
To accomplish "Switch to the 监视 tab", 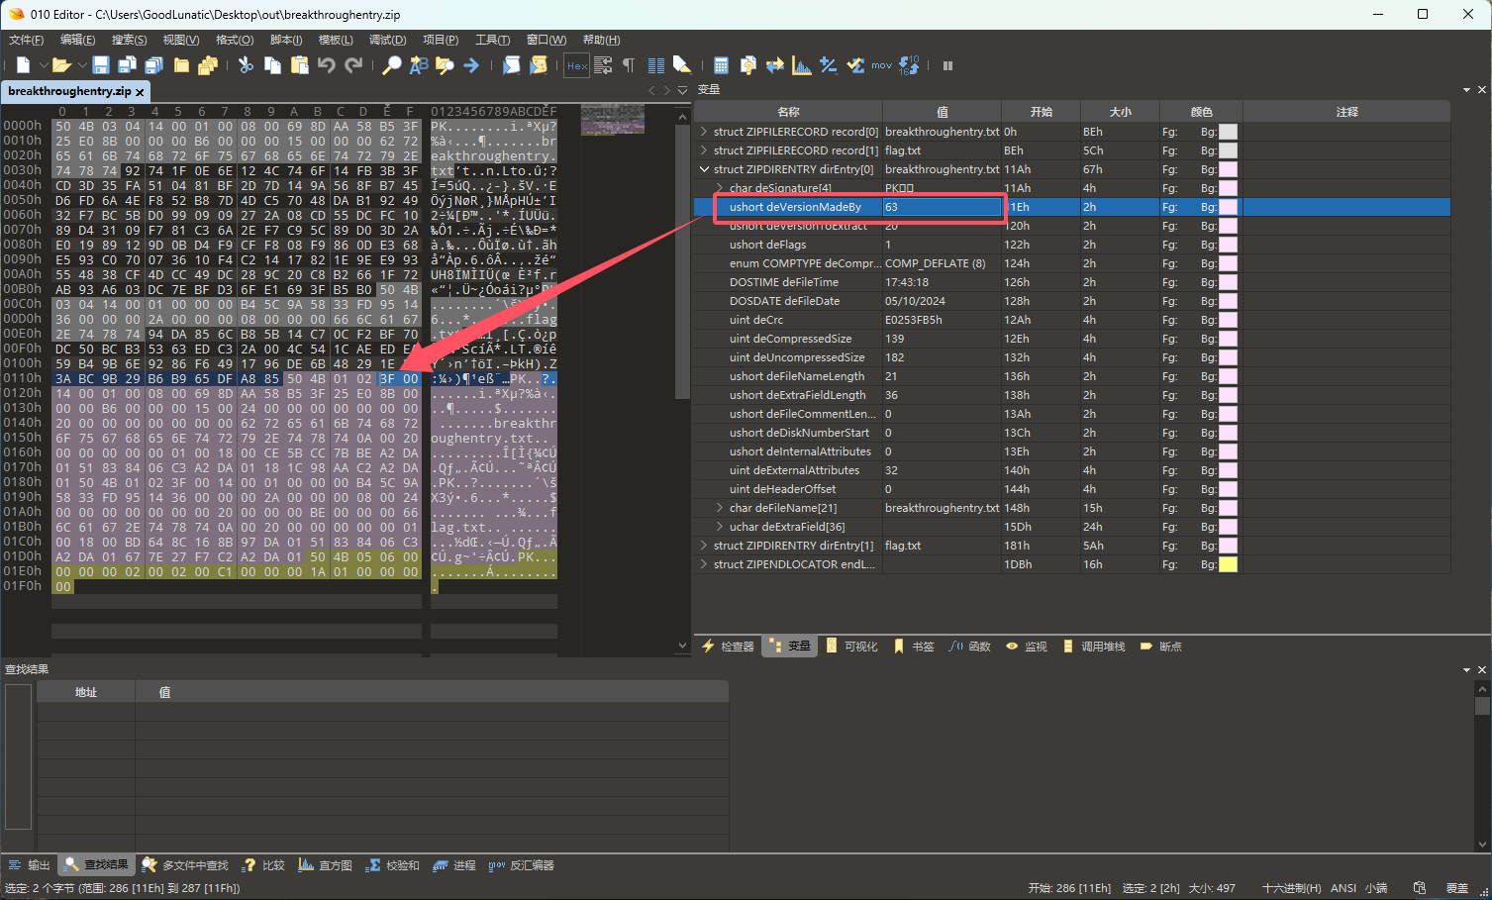I will coord(1027,647).
